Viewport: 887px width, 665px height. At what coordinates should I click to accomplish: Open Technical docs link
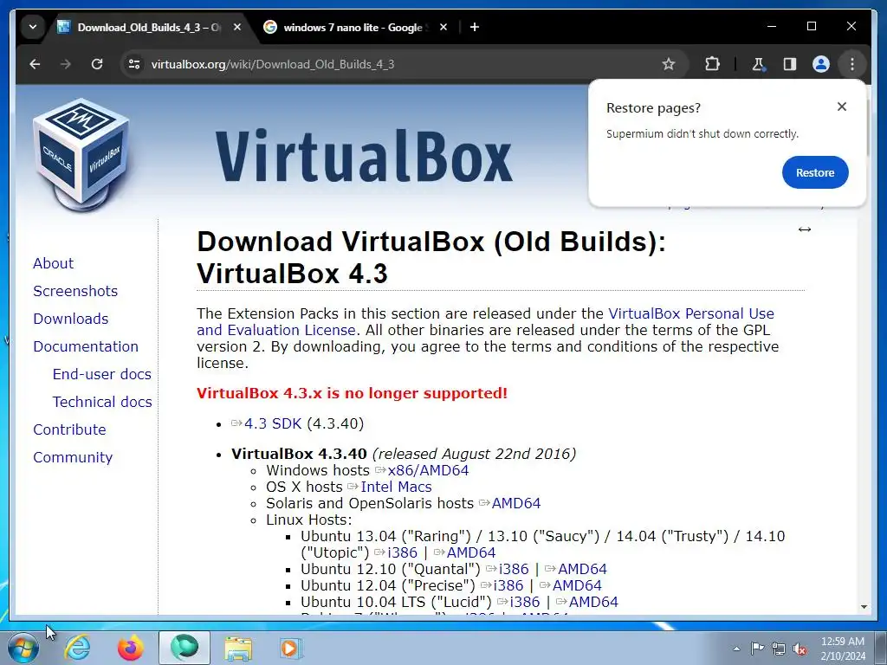[102, 402]
